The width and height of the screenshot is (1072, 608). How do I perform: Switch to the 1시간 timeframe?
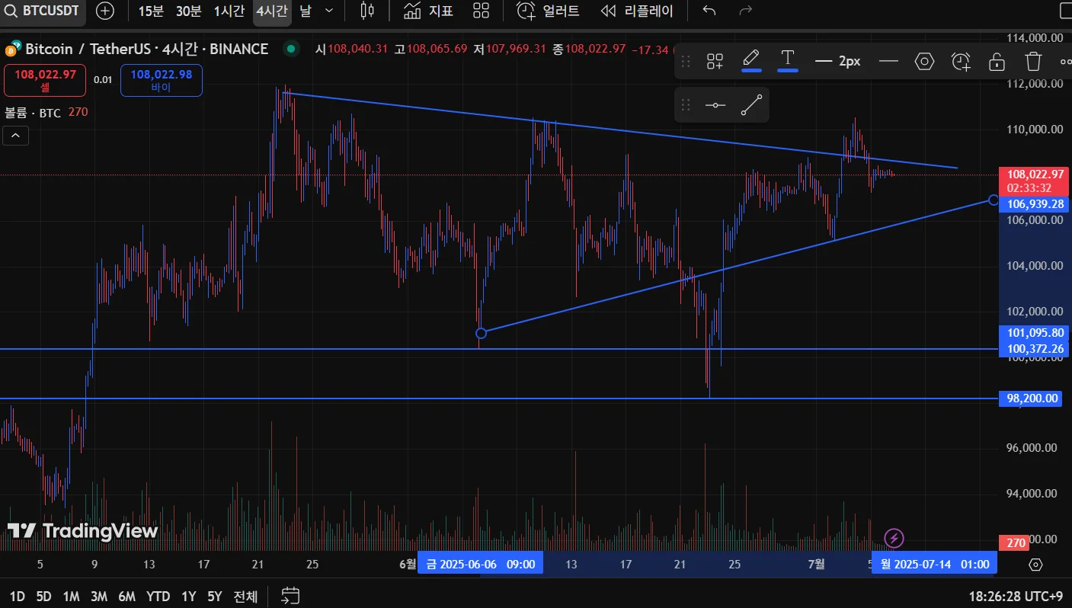click(229, 11)
